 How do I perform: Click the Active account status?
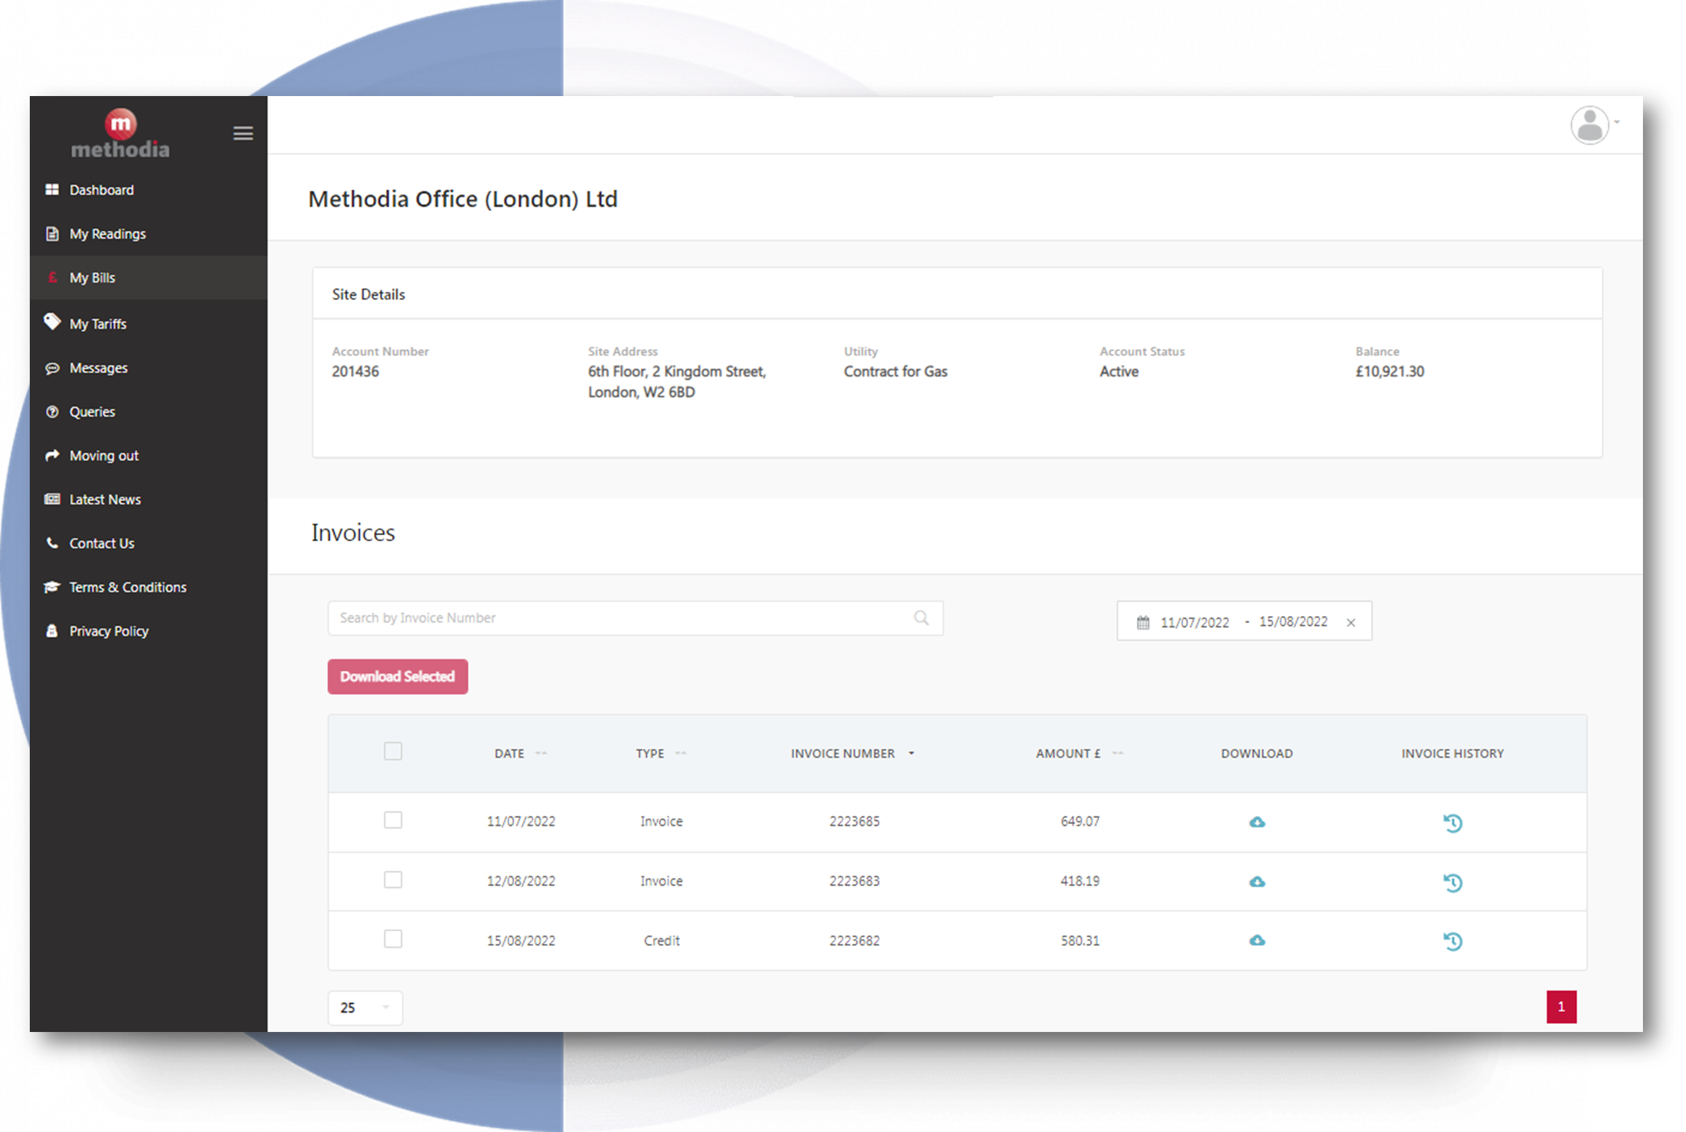click(x=1118, y=372)
